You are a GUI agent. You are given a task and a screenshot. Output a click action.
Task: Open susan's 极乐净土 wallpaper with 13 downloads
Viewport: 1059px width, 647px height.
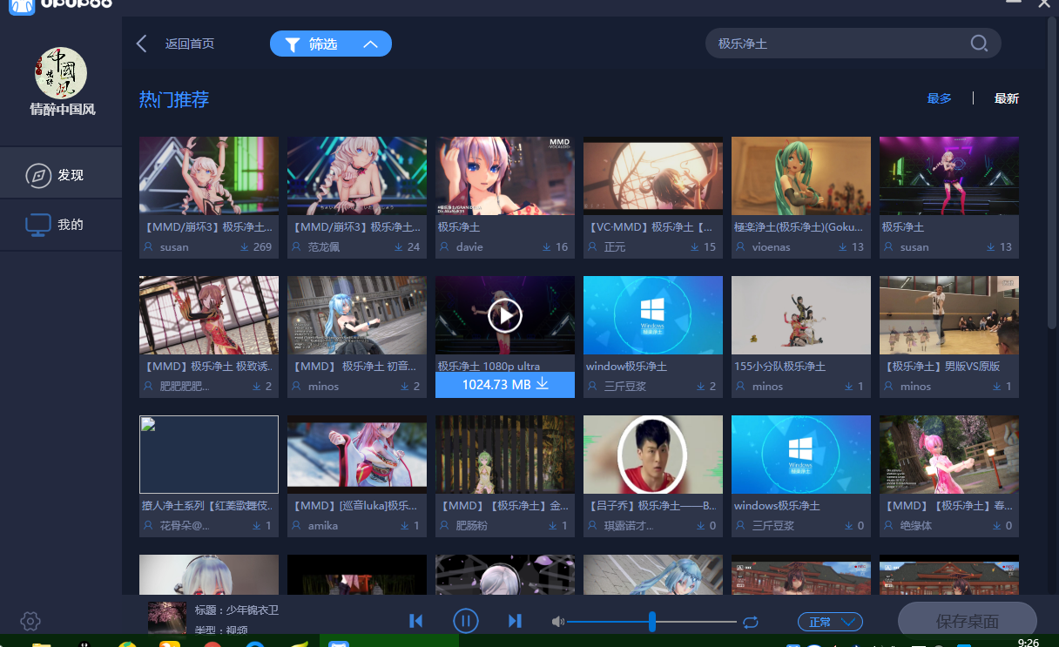[949, 176]
